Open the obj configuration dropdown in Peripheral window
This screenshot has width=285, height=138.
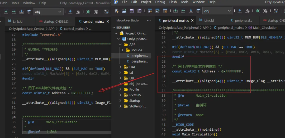tap(218, 11)
